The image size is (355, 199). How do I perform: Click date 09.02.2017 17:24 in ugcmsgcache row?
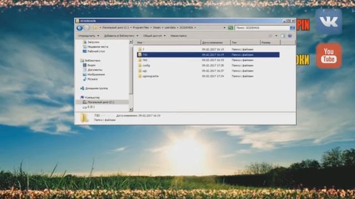(213, 76)
